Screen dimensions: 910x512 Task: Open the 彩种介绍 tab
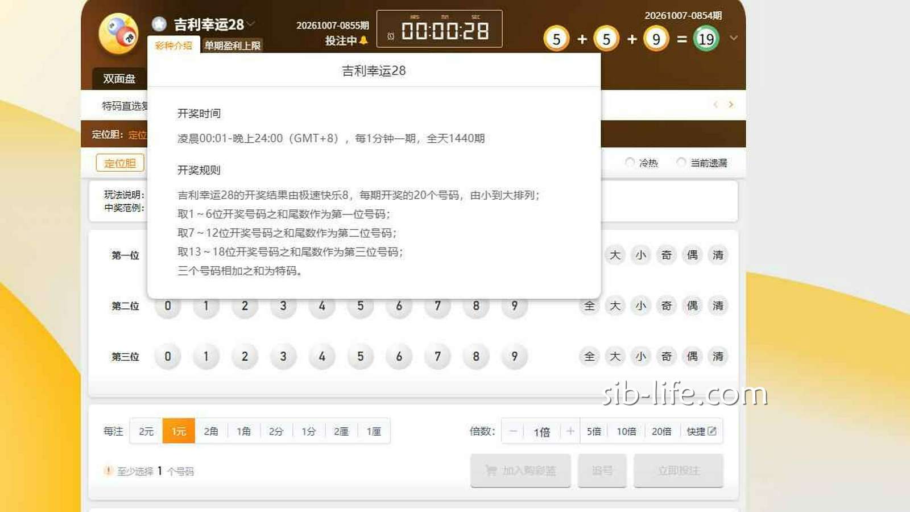[173, 46]
